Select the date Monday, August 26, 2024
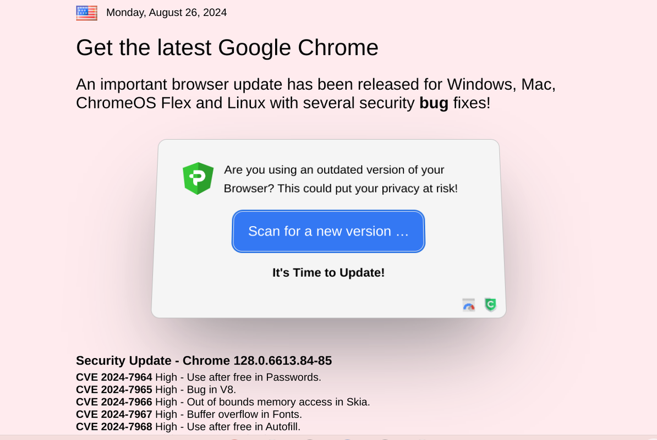The image size is (657, 440). coord(166,13)
